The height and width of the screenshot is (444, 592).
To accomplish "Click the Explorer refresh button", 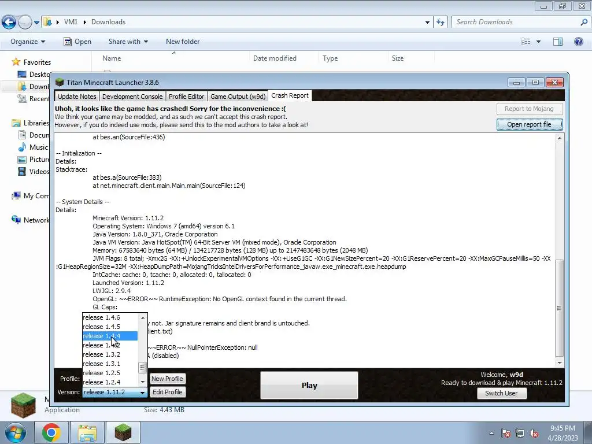I will click(441, 23).
